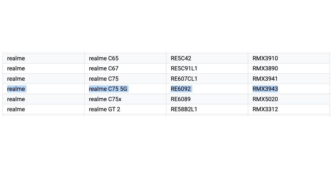Click the realme C65 model cell
333x187 pixels.
point(104,58)
